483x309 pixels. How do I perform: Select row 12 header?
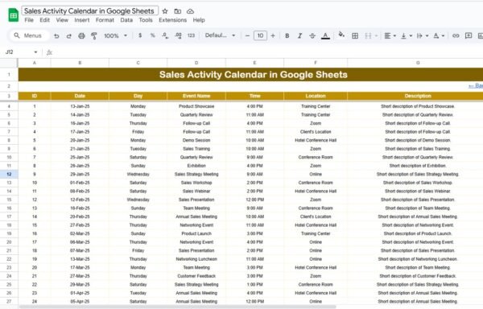pyautogui.click(x=9, y=174)
